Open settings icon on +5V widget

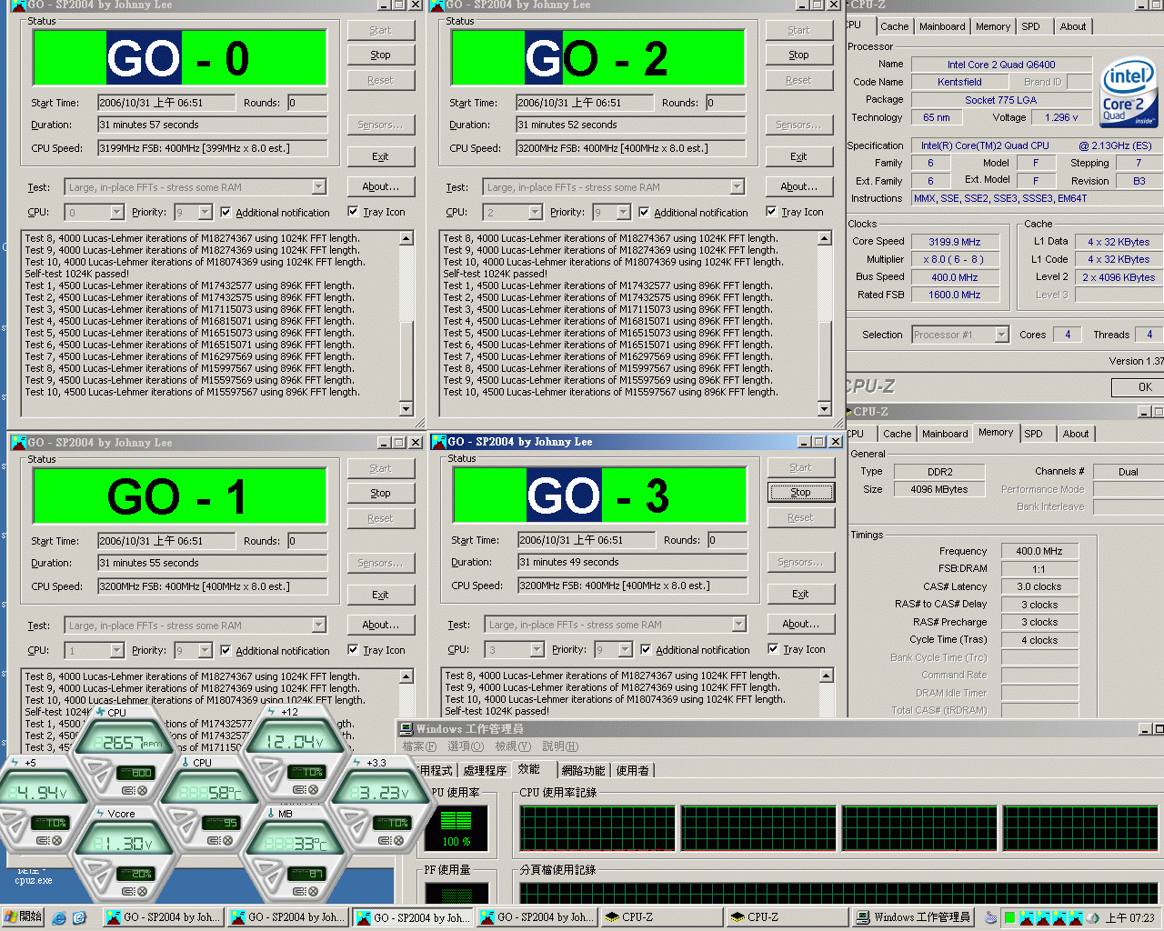click(x=43, y=840)
